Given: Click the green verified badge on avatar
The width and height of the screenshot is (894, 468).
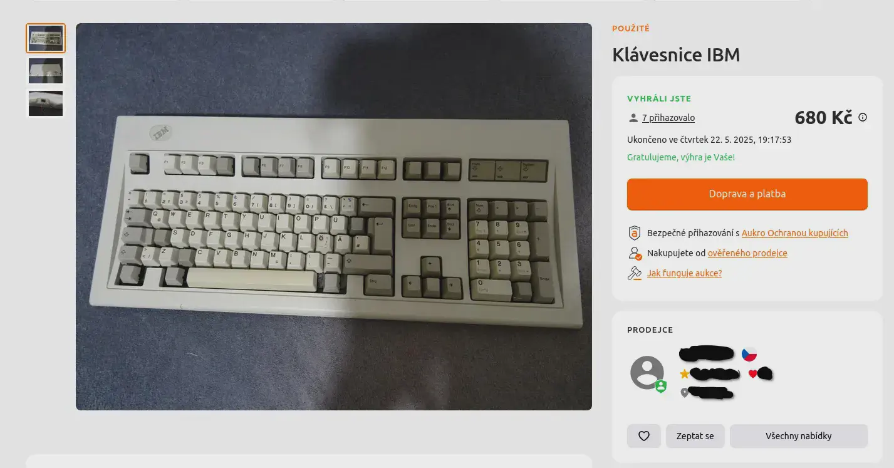Looking at the screenshot, I should [x=660, y=387].
